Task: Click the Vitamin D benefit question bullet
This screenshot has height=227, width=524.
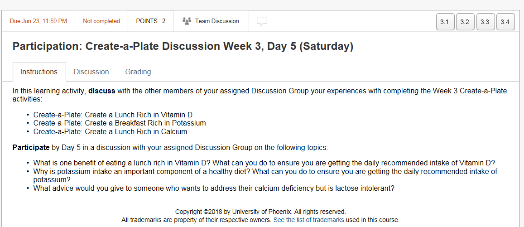Action: tap(264, 163)
